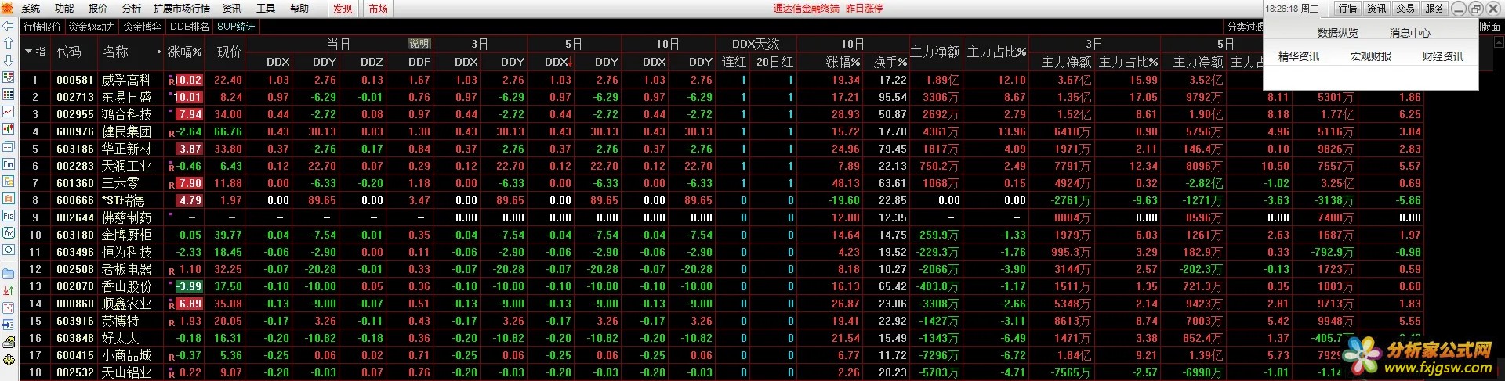Expand the dropdown triangle next to 指 header
The image size is (1505, 381).
coord(29,52)
